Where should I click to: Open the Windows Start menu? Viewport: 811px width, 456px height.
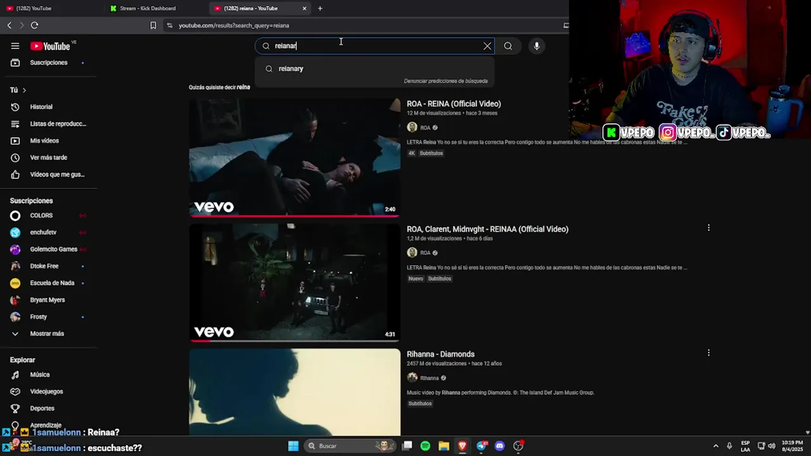pyautogui.click(x=293, y=446)
